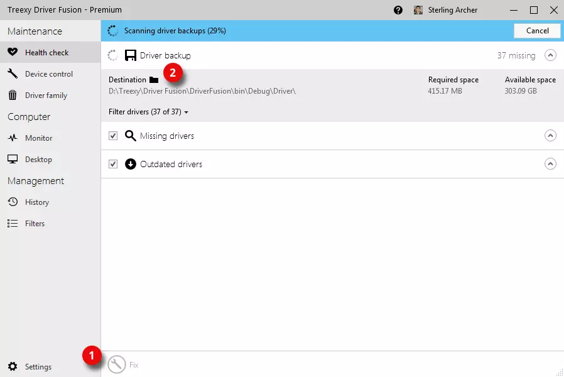Click the gear icon for Settings
Viewport: 564px width, 377px height.
click(x=13, y=366)
